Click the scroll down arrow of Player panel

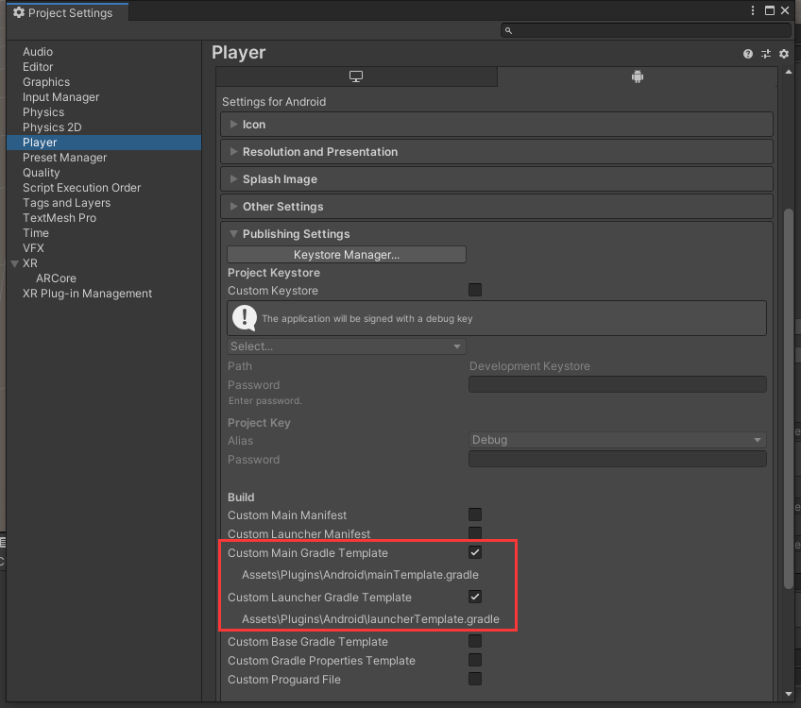pos(788,694)
